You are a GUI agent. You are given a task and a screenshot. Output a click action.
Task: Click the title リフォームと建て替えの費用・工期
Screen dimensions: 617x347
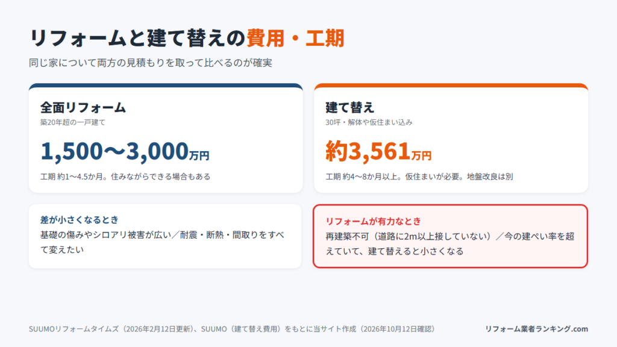(x=187, y=38)
